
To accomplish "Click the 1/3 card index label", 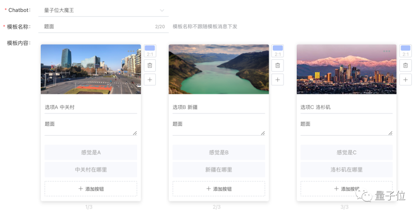I will (89, 207).
